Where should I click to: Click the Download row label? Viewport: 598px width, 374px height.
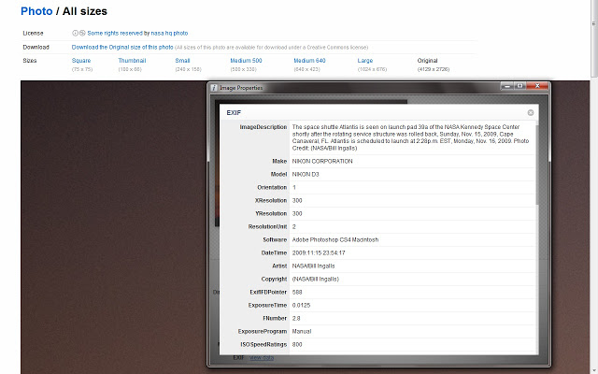(x=36, y=48)
